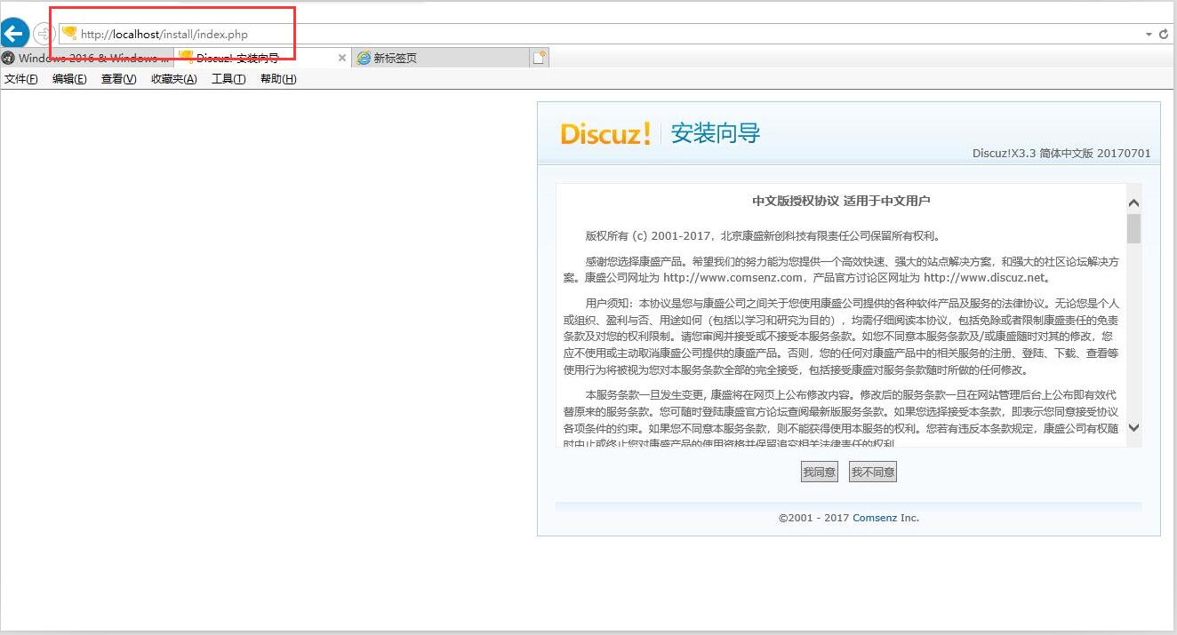Click the 用户须知 paragraph text
Viewport: 1177px width, 635px height.
click(841, 337)
